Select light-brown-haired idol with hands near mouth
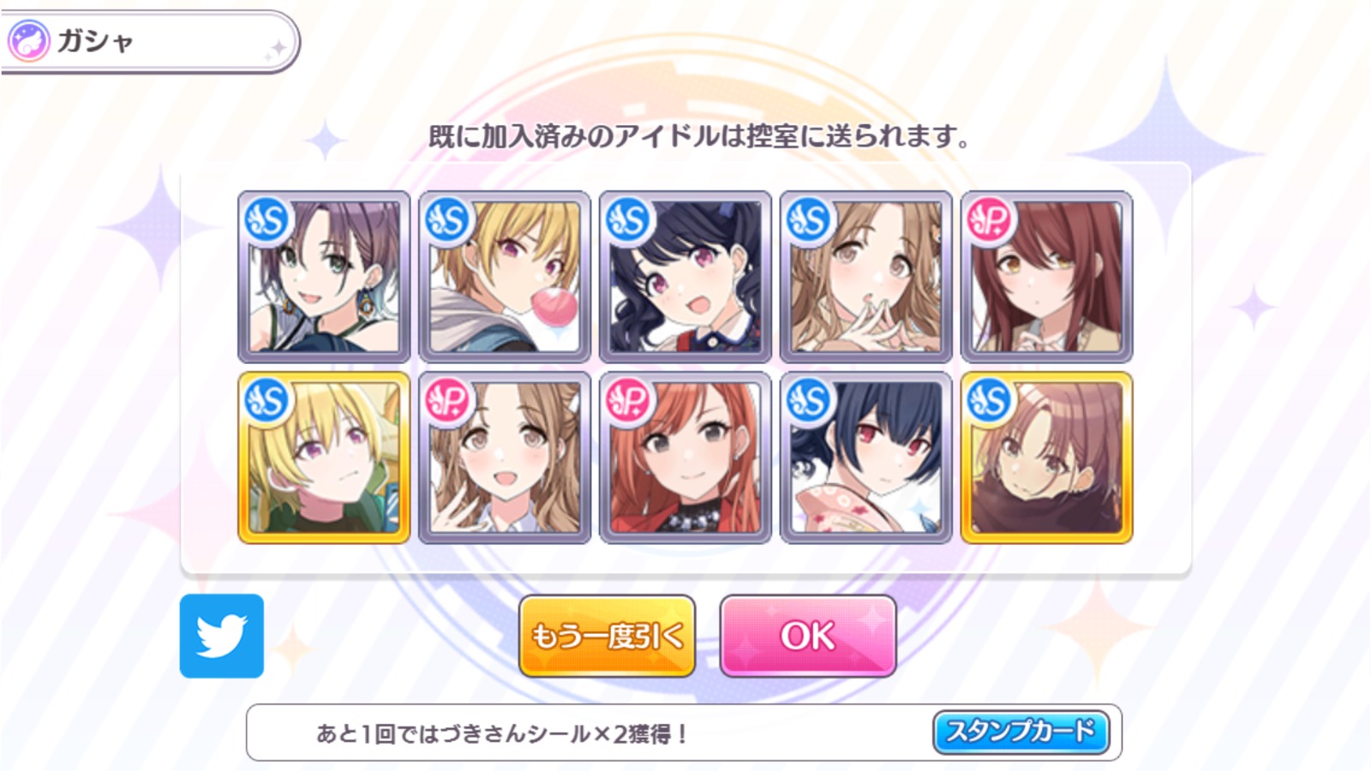1371x771 pixels. click(x=866, y=277)
